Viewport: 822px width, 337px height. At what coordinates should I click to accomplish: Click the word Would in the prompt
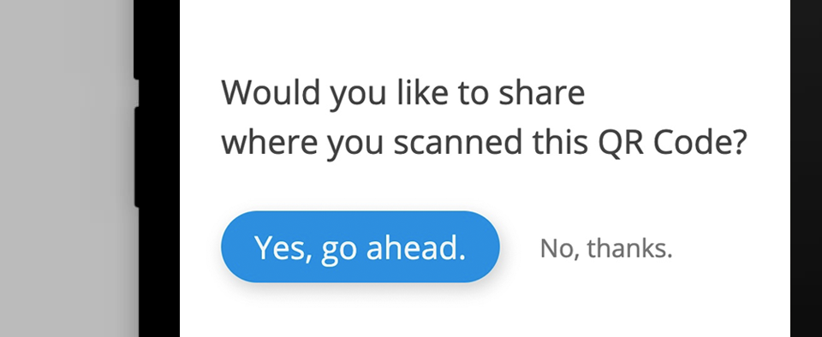point(271,92)
